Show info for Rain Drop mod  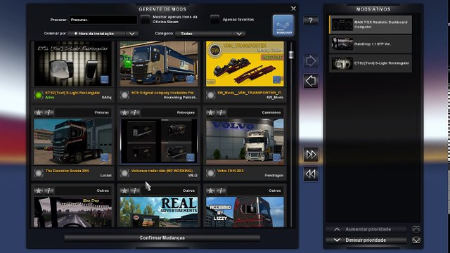[49, 190]
